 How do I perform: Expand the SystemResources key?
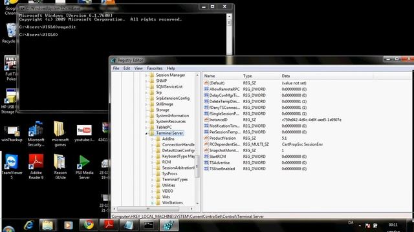click(146, 122)
